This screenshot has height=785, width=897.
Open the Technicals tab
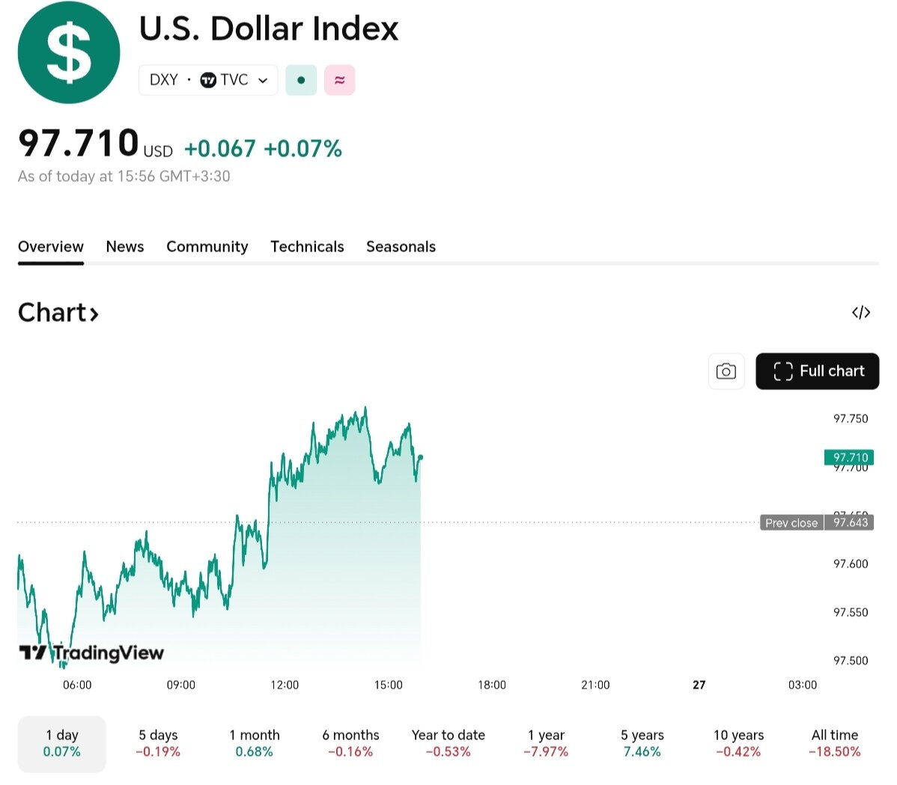307,247
